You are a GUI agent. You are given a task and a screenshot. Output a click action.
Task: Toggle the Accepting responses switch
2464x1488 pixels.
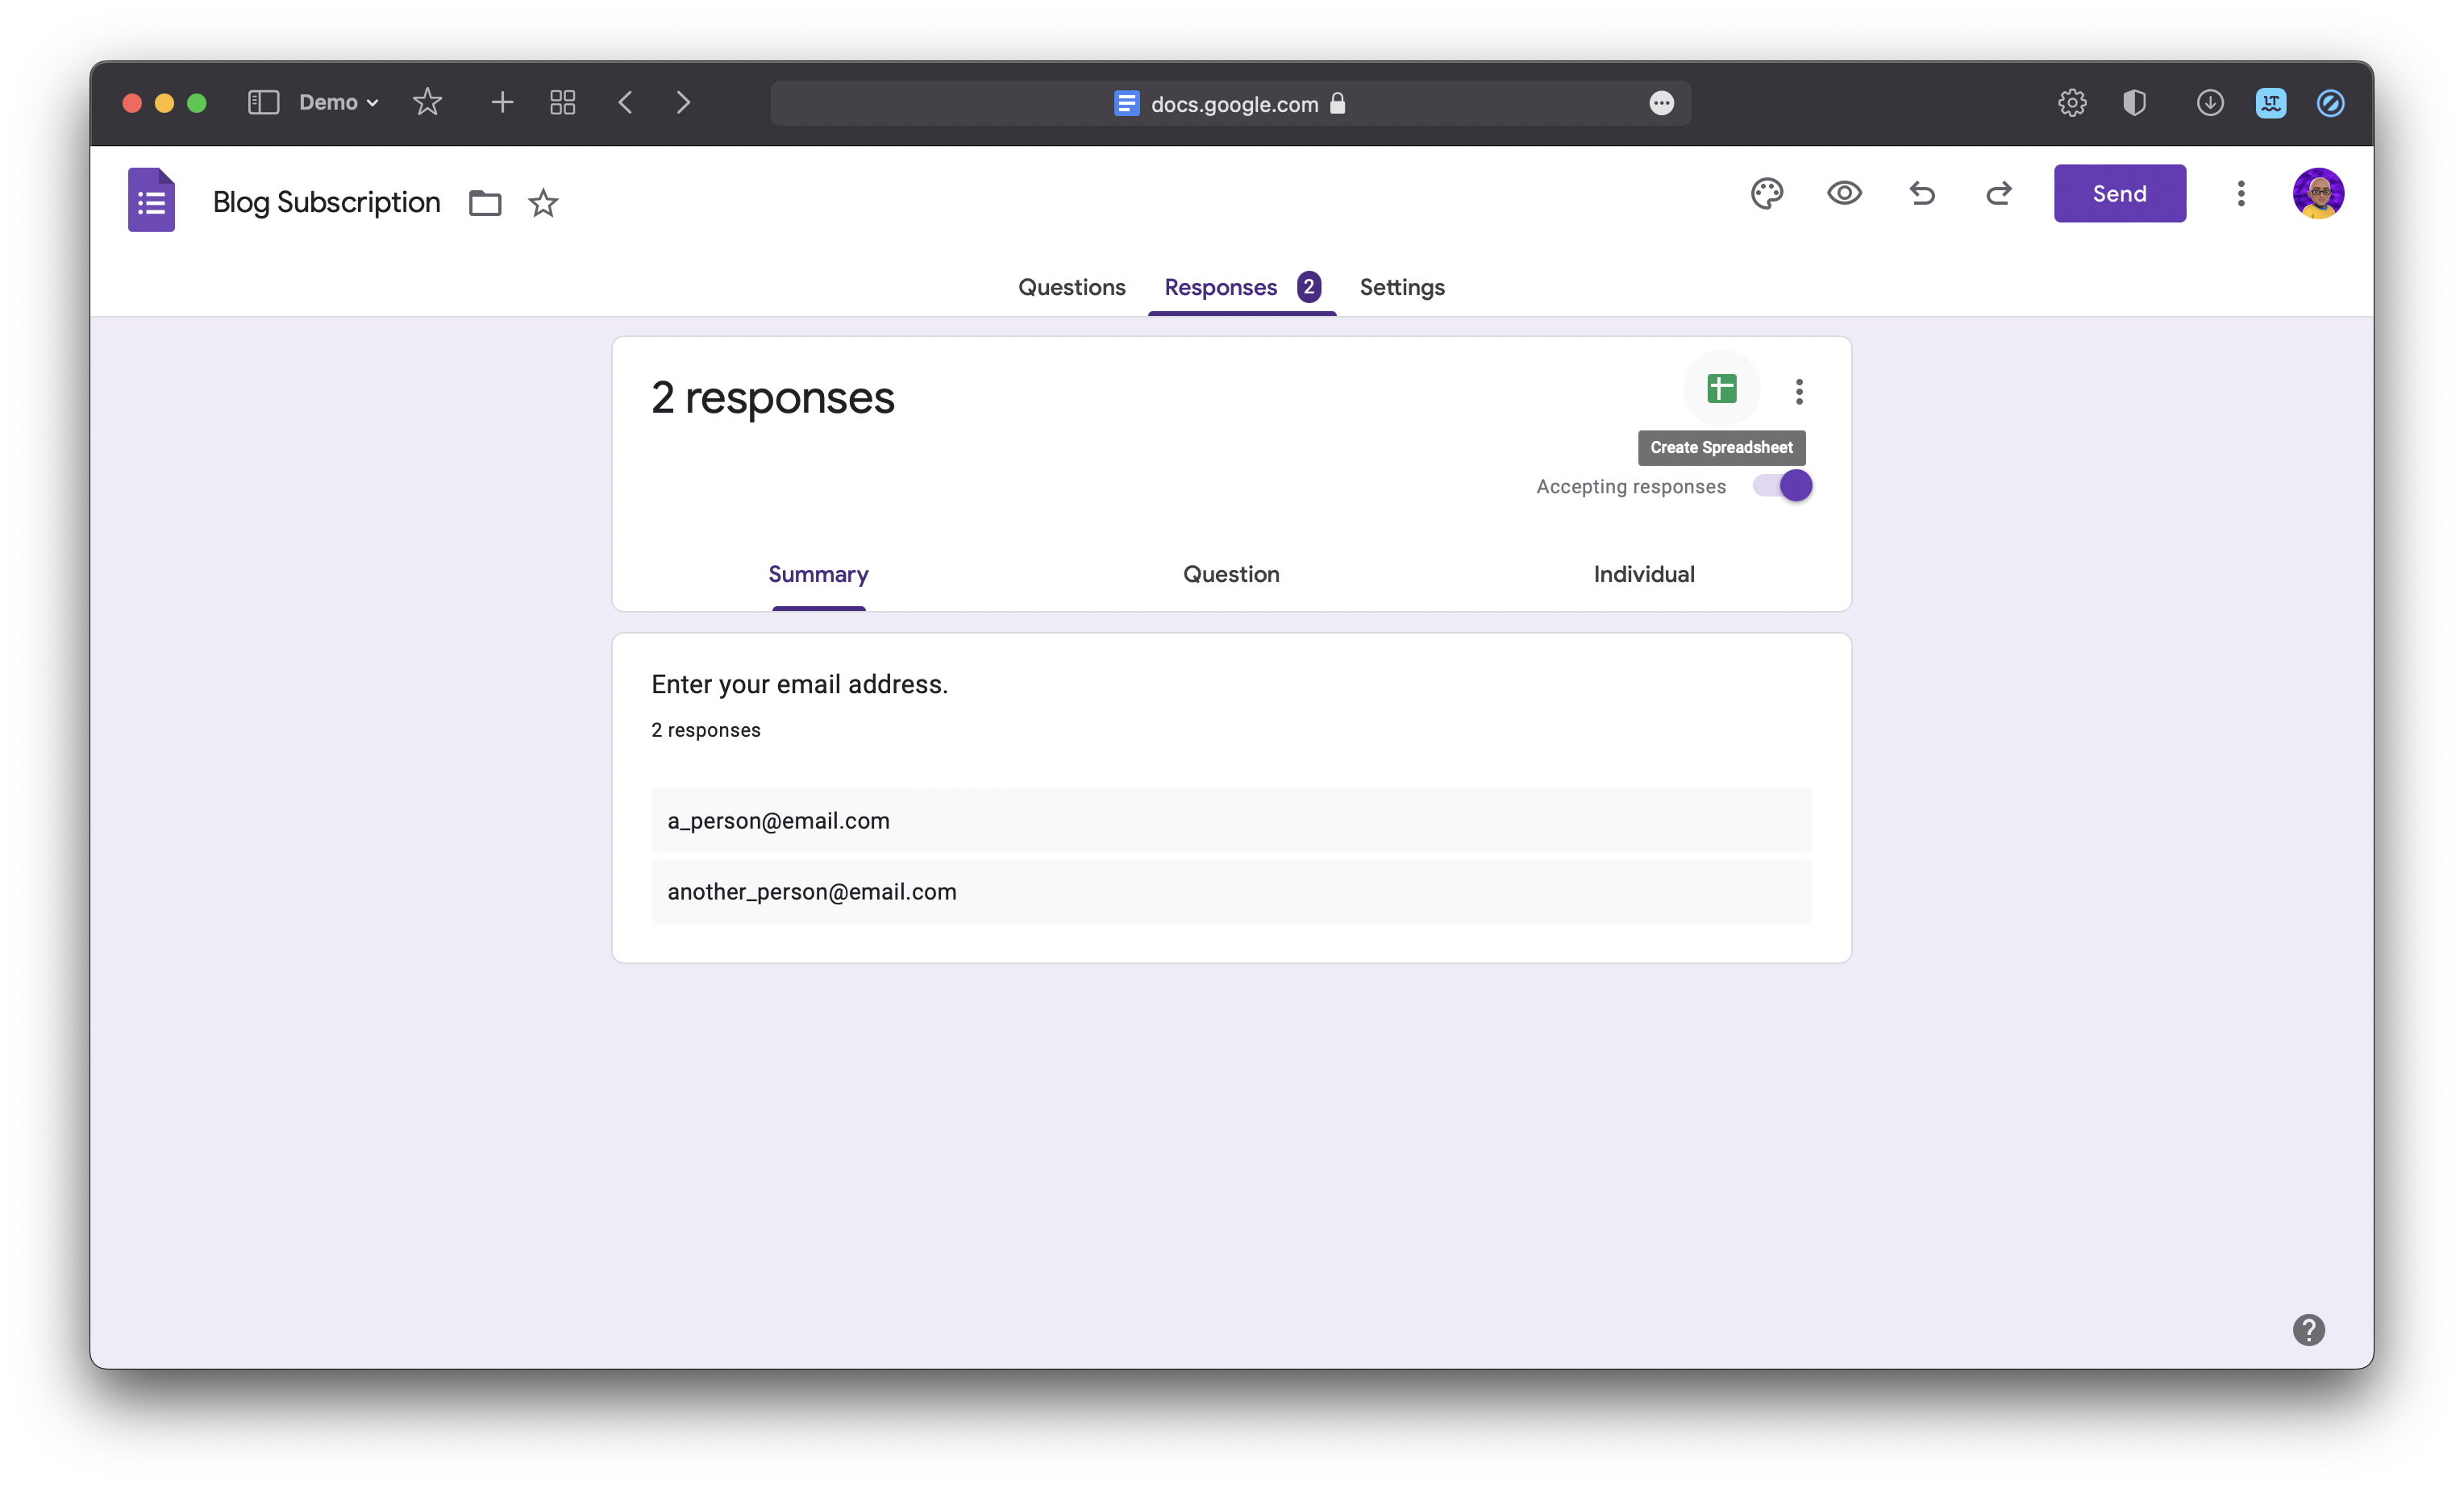coord(1782,486)
